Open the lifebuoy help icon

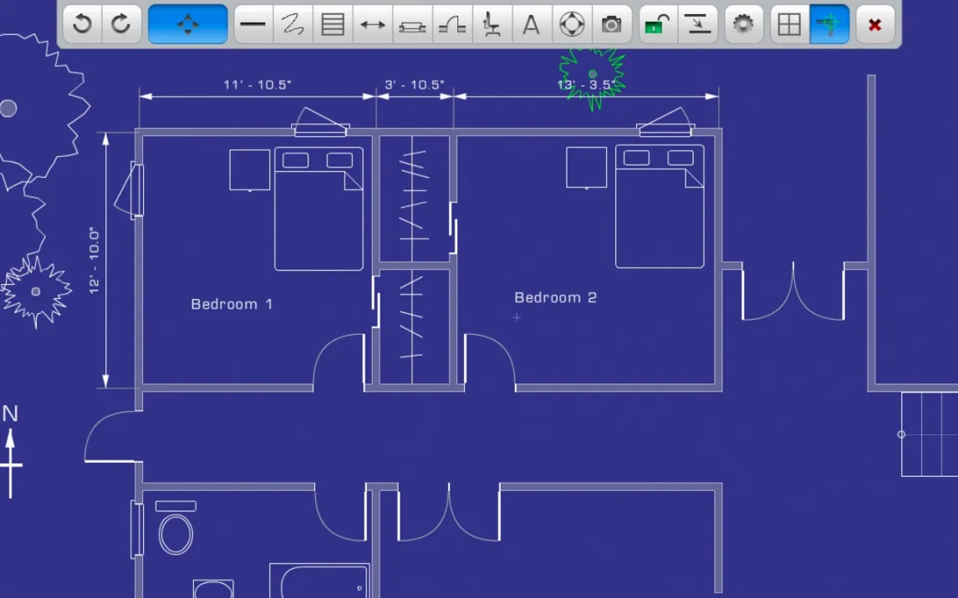click(572, 24)
